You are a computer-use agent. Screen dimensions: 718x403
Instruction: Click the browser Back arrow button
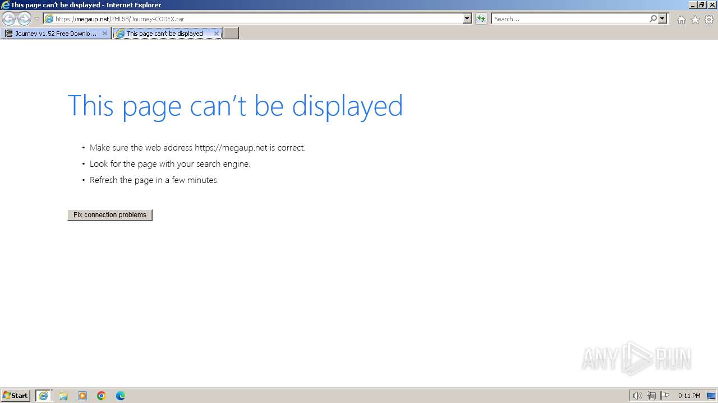(x=8, y=19)
